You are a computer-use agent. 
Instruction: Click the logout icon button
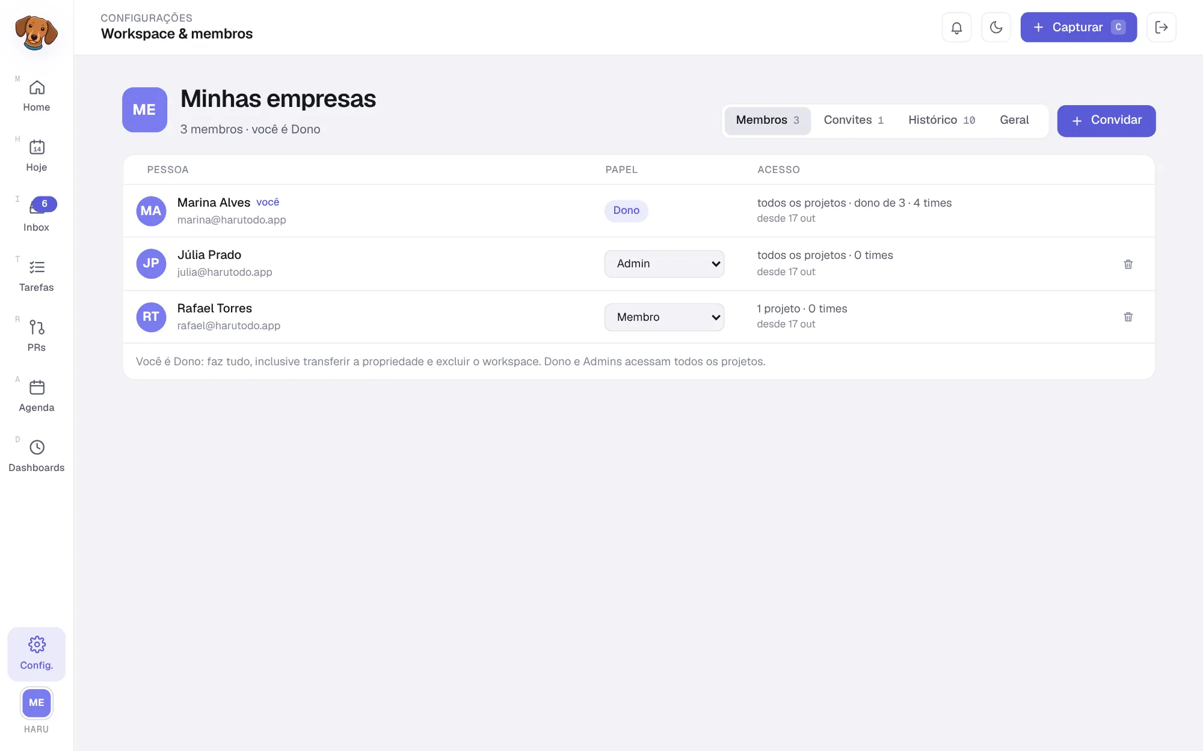[1161, 27]
